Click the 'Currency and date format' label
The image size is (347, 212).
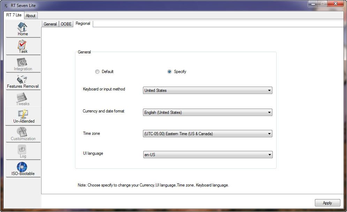pos(104,111)
